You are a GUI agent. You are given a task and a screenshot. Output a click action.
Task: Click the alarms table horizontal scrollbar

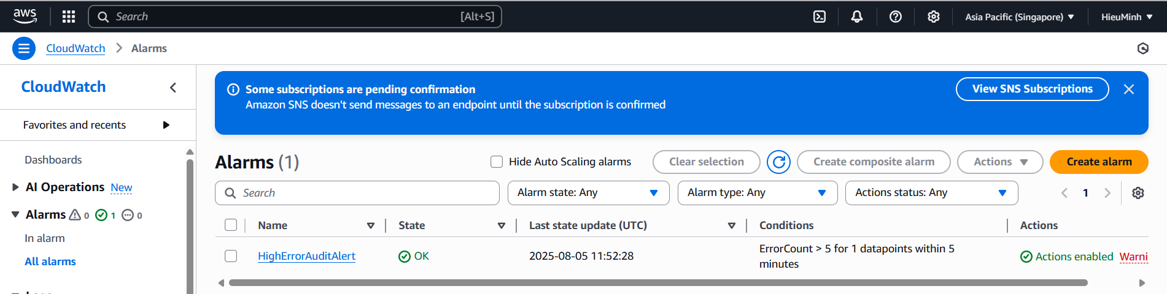[658, 283]
